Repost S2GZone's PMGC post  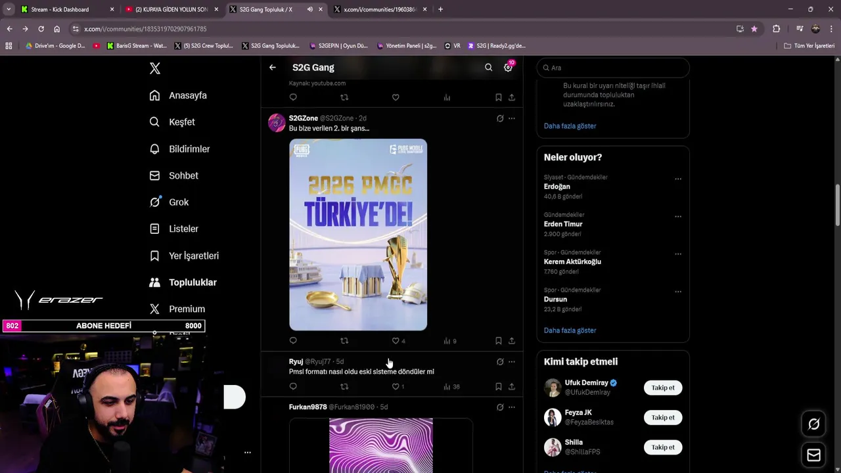[x=344, y=341]
